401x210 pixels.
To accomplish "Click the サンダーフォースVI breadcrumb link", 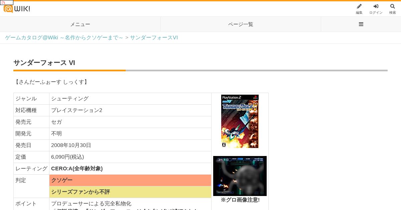I will pyautogui.click(x=154, y=38).
